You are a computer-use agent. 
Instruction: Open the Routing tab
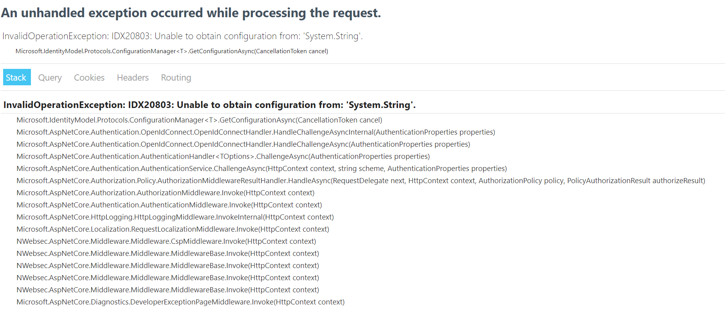[x=175, y=77]
